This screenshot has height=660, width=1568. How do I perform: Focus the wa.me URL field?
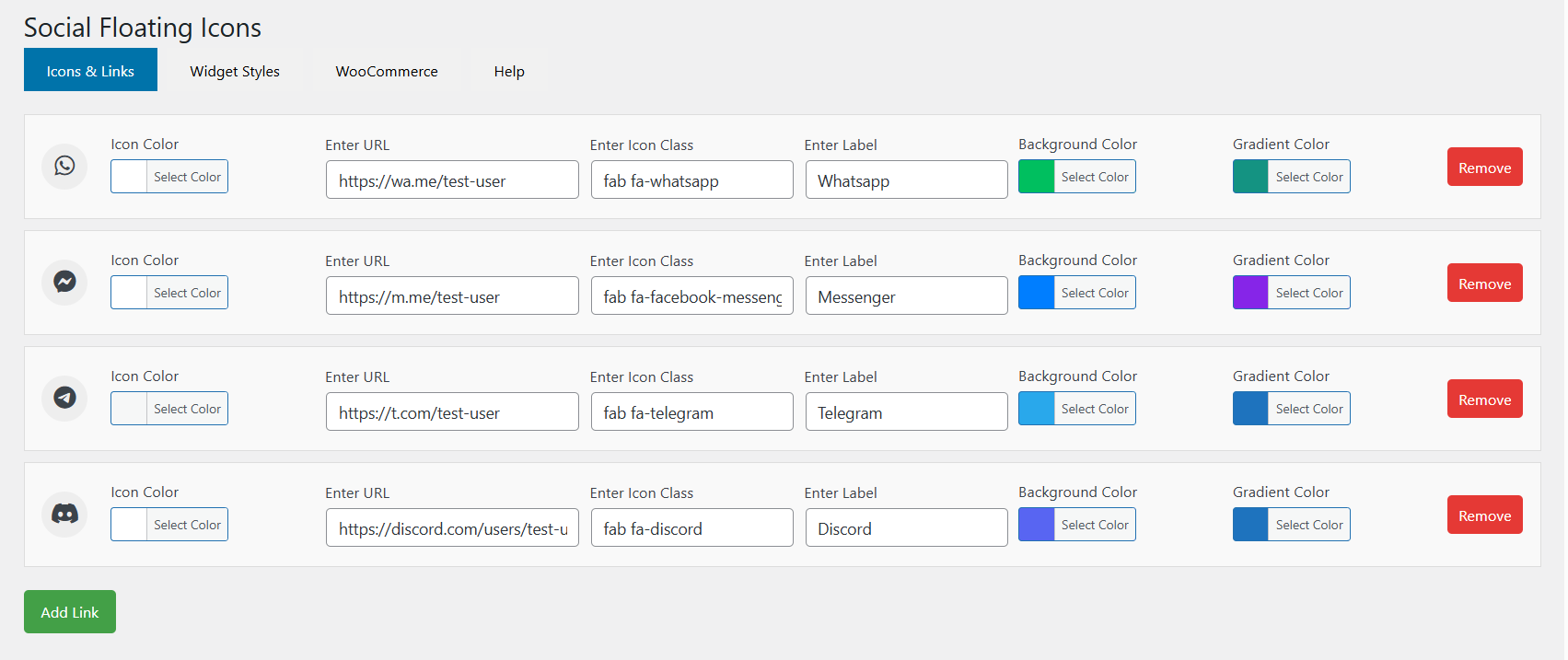click(x=452, y=179)
